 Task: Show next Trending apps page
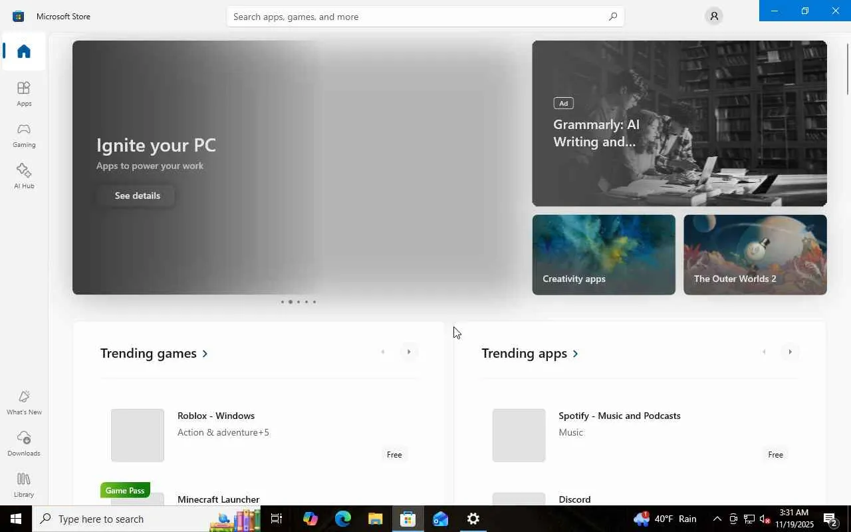pos(790,352)
